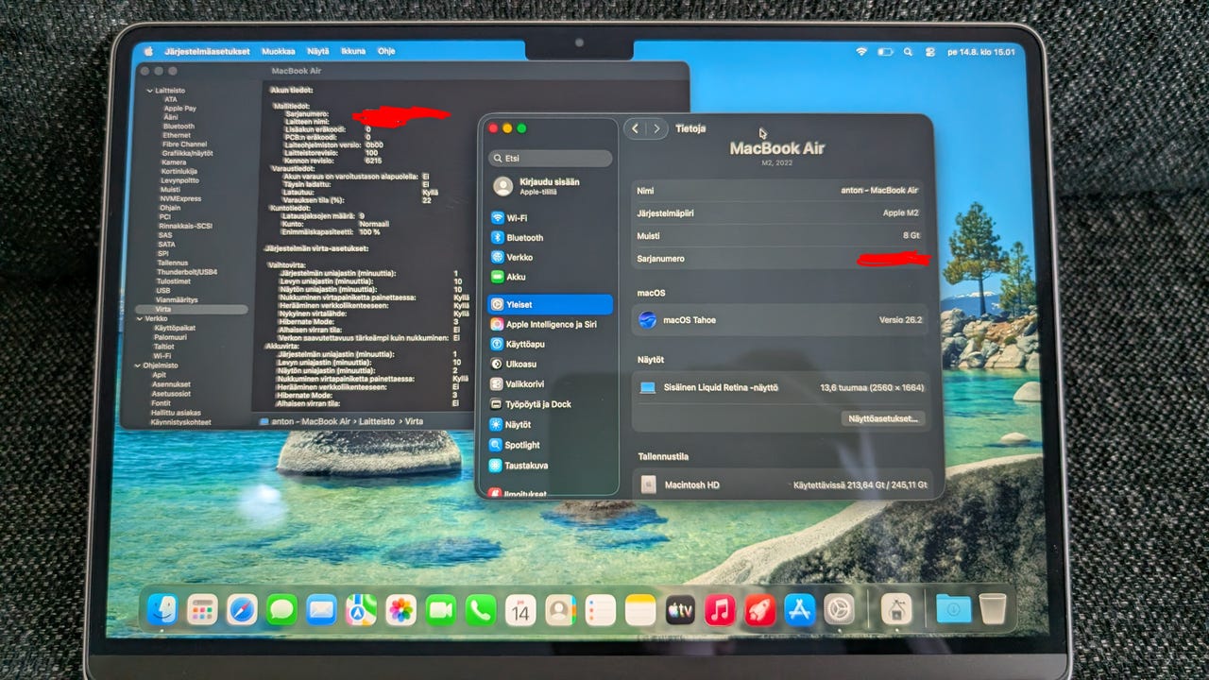Collapse the Laitteisto tree section
This screenshot has height=680, width=1209.
pos(149,90)
